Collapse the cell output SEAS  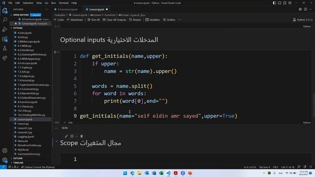[56, 128]
